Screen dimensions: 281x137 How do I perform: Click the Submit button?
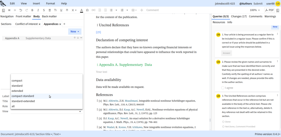(258, 4)
